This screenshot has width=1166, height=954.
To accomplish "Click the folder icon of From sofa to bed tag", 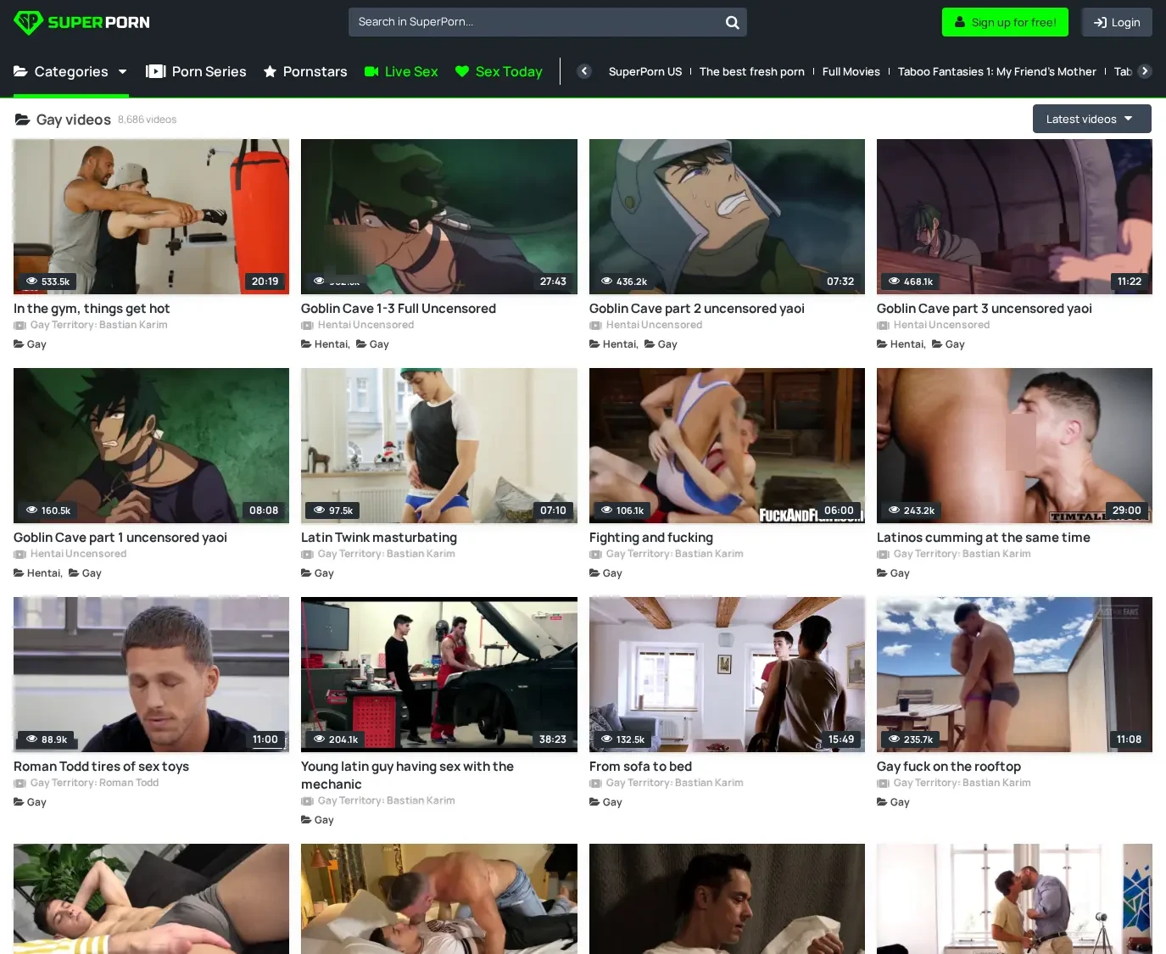I will [x=594, y=802].
